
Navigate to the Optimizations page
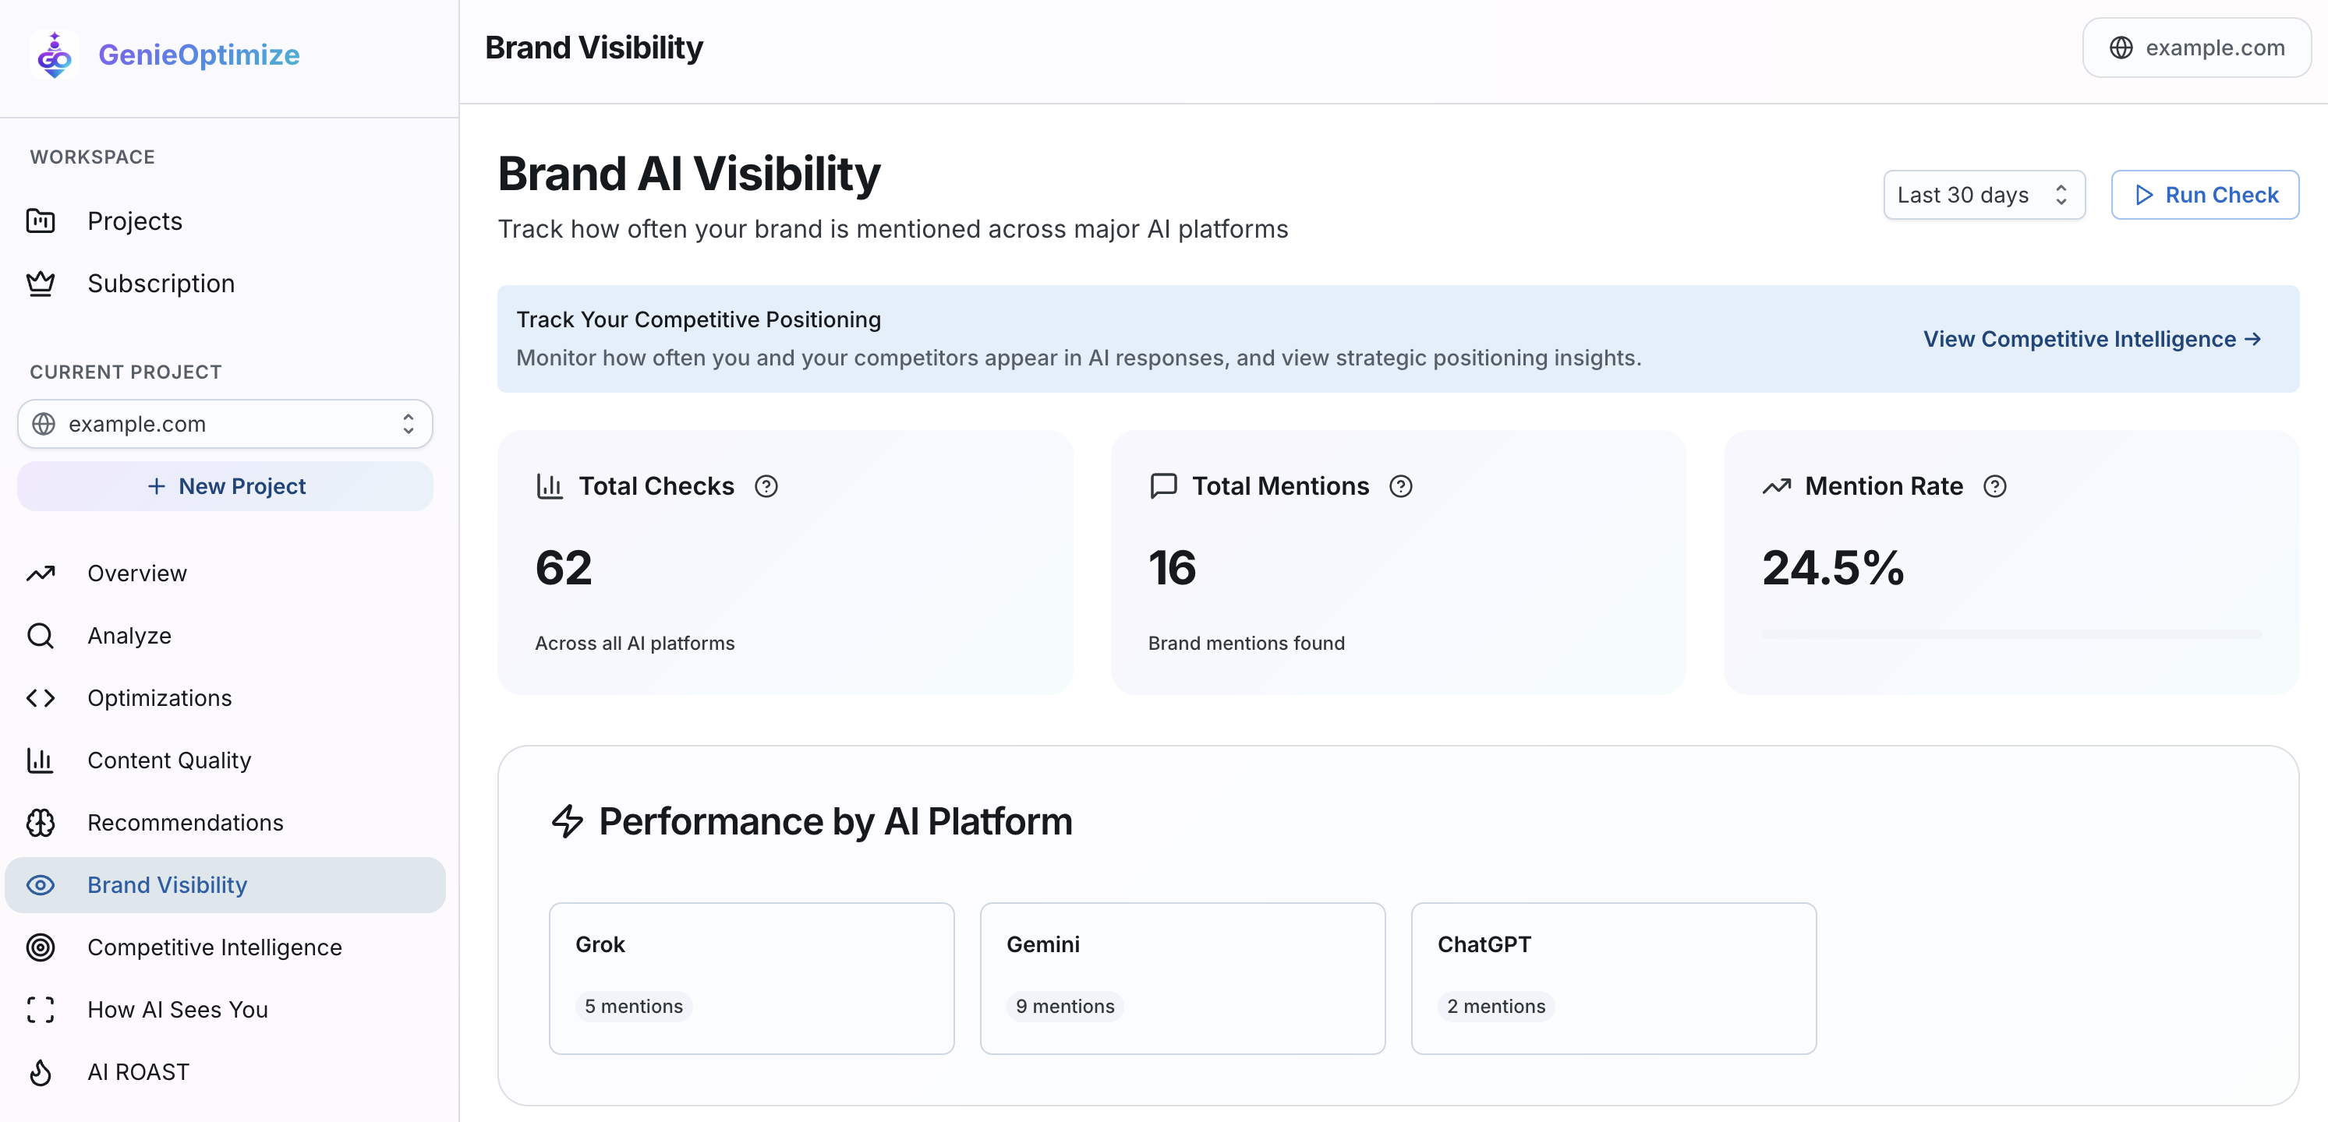[x=159, y=697]
